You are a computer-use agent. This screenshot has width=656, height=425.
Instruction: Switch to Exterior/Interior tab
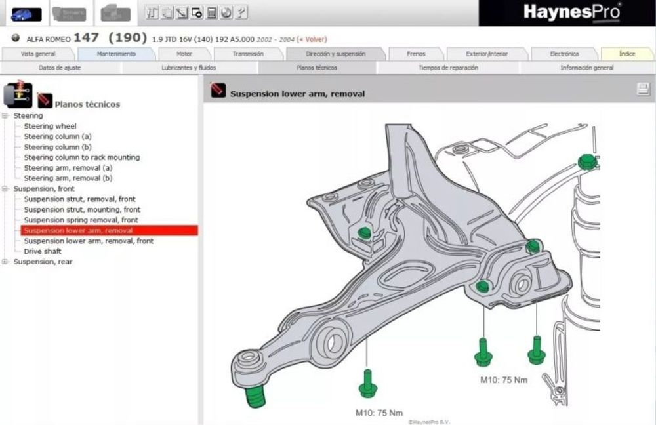click(487, 54)
